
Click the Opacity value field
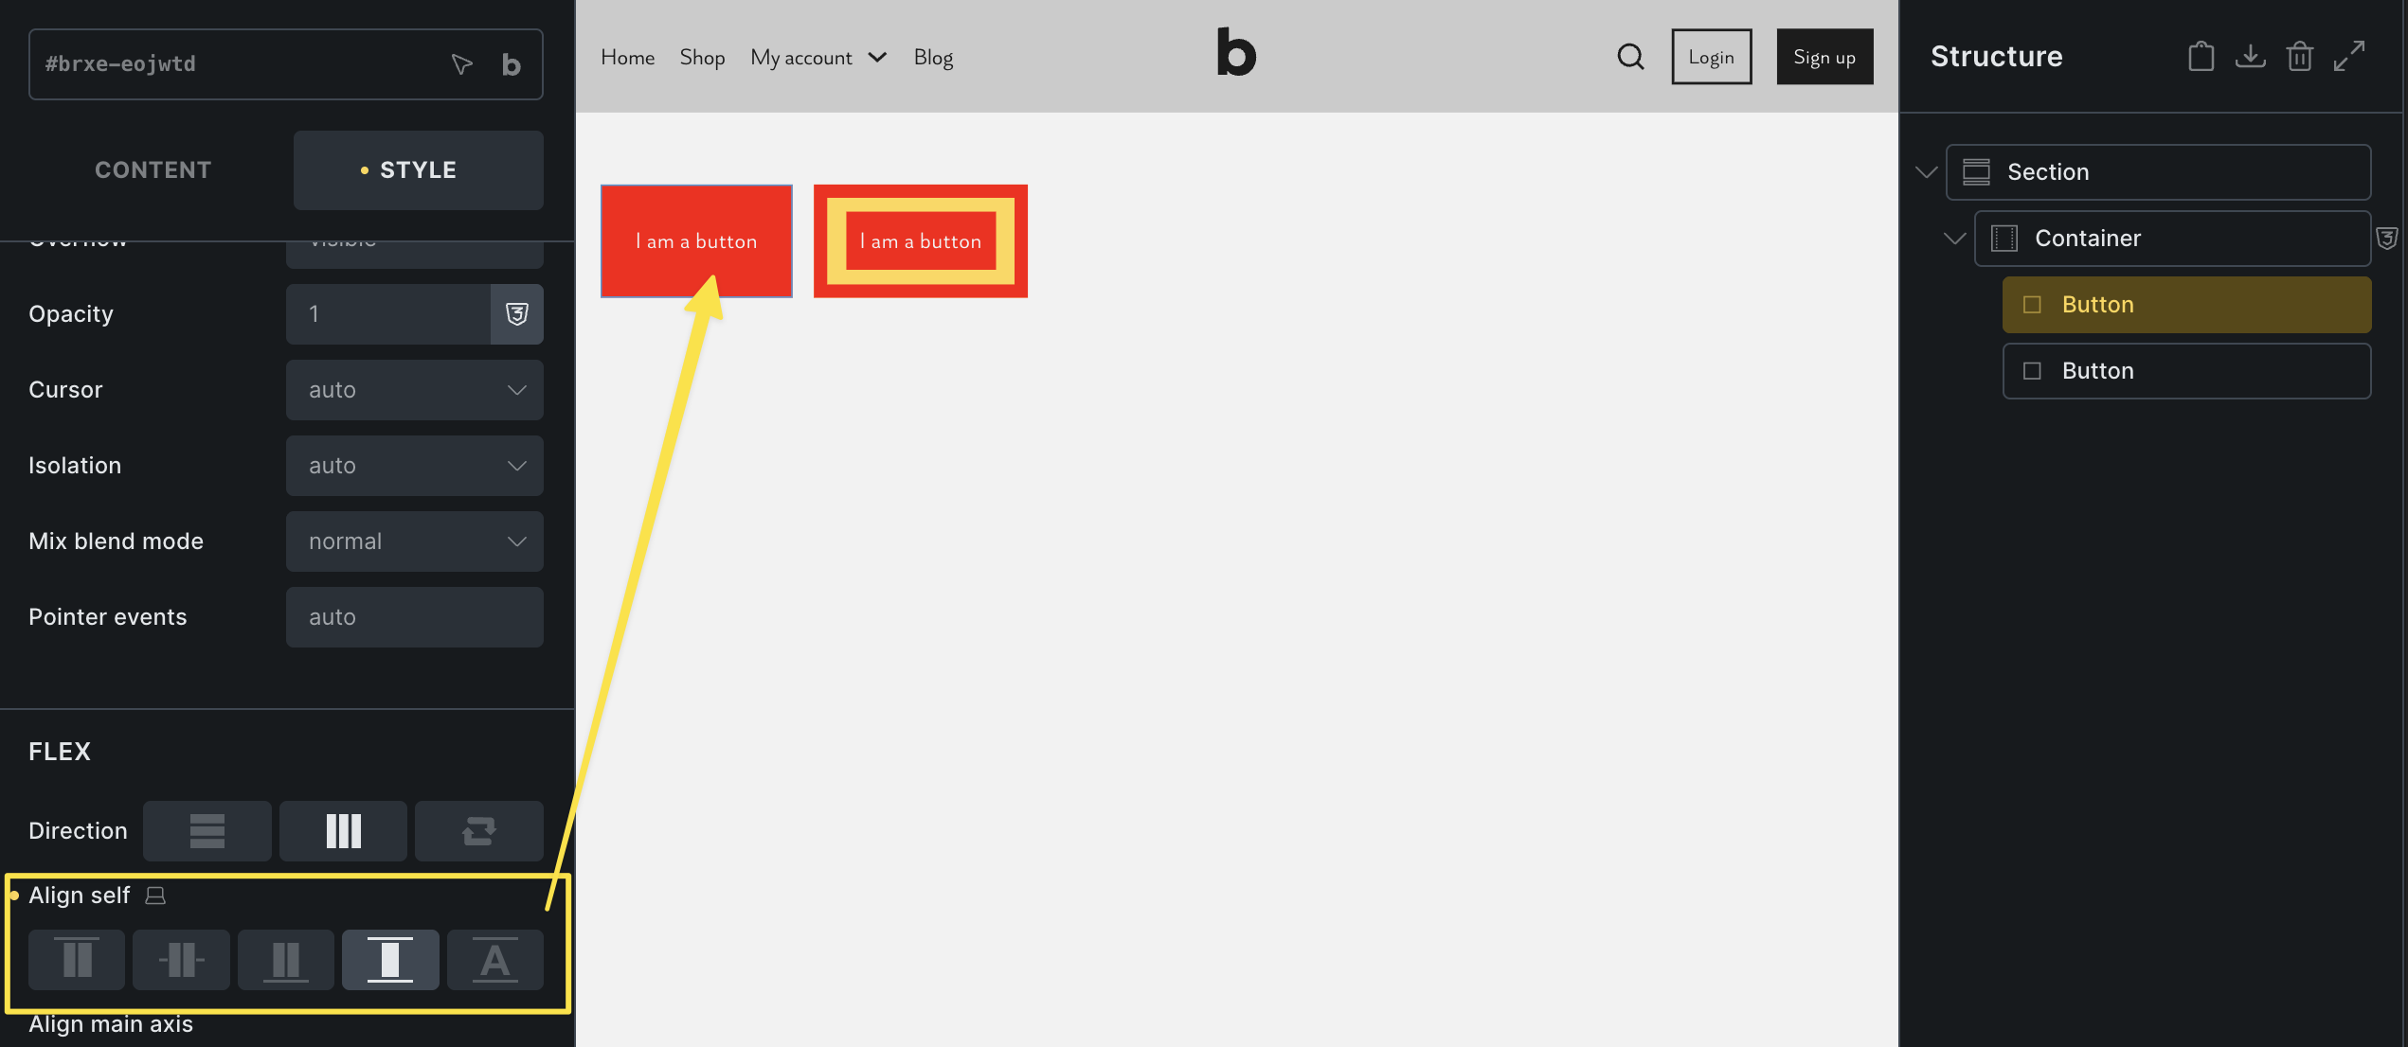pyautogui.click(x=388, y=314)
